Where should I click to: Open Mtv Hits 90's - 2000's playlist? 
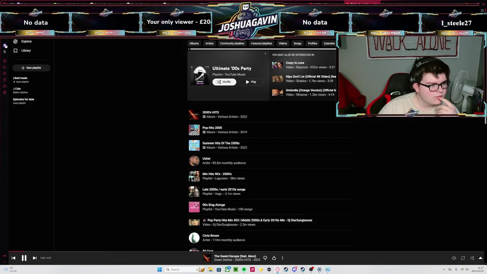coord(270,176)
